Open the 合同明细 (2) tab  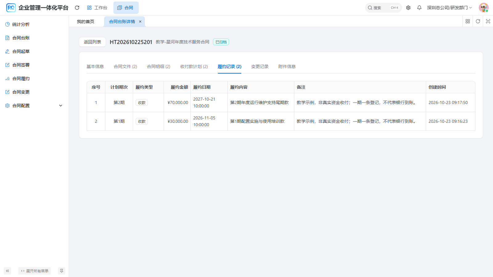pos(159,66)
